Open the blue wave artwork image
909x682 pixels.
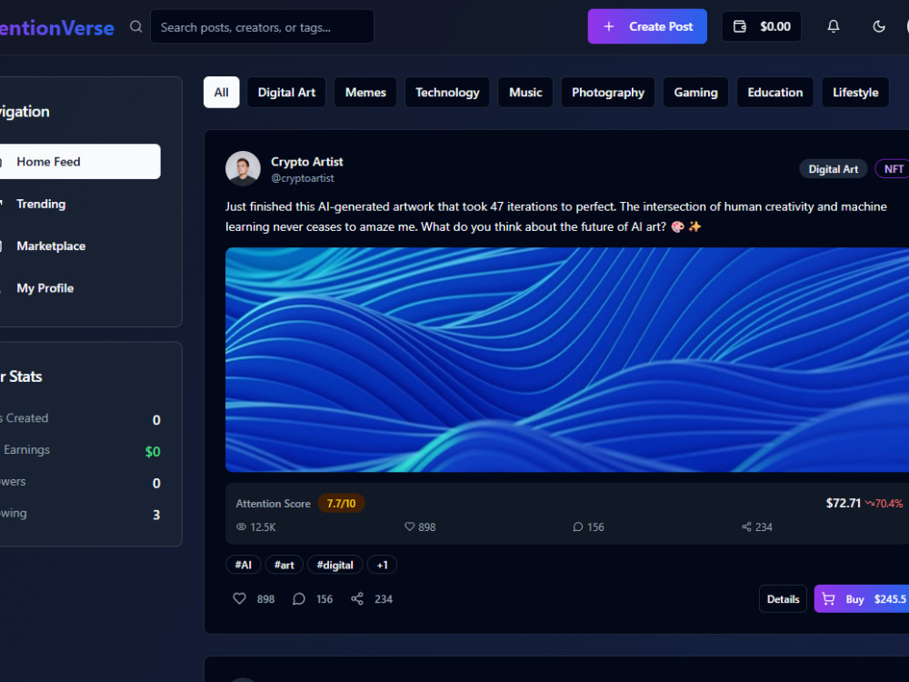coord(567,359)
